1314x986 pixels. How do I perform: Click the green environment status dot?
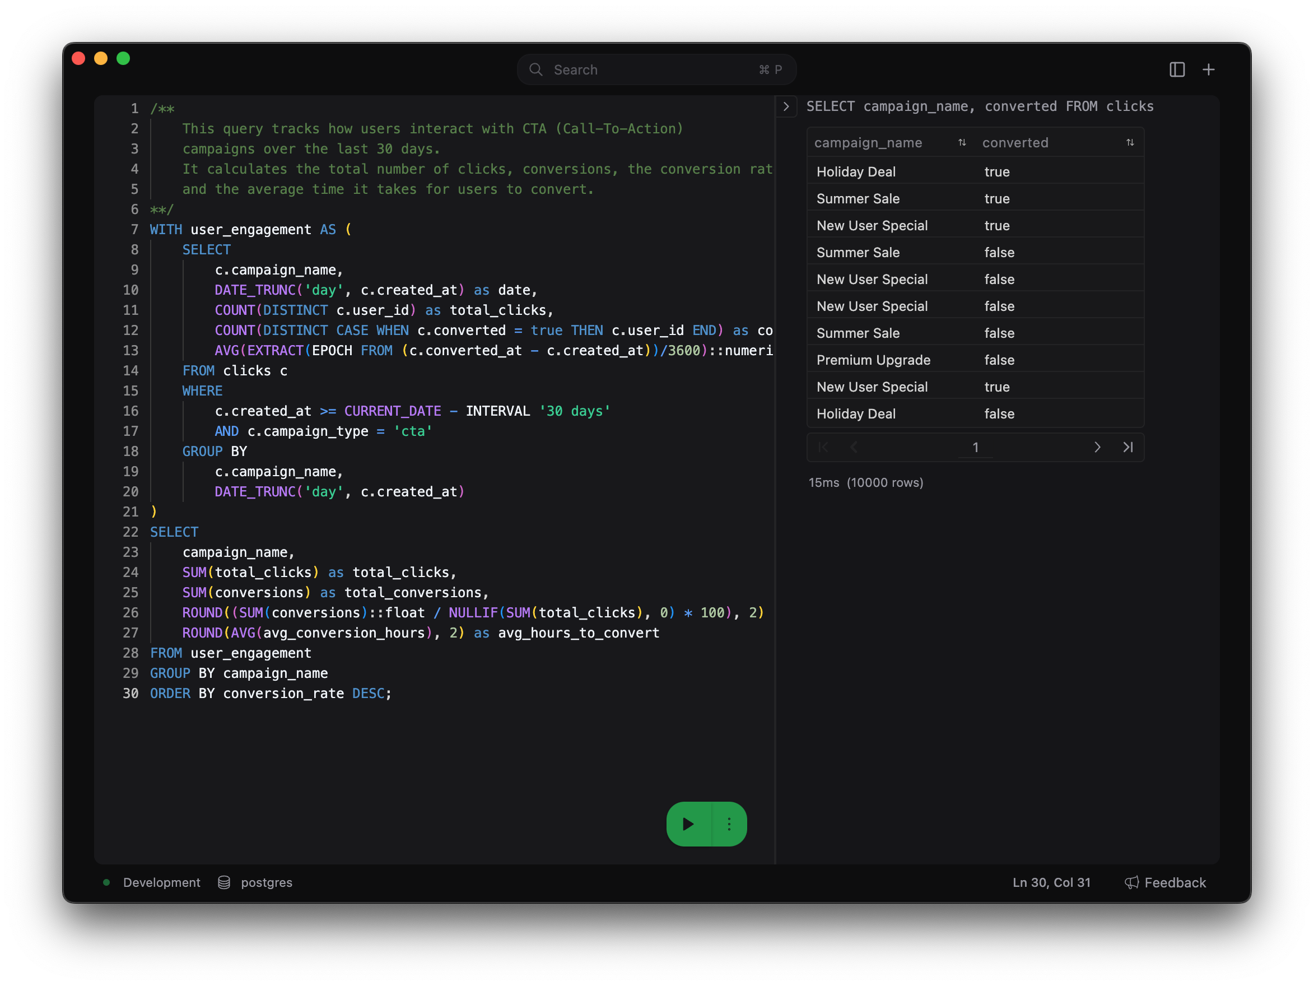pos(106,882)
